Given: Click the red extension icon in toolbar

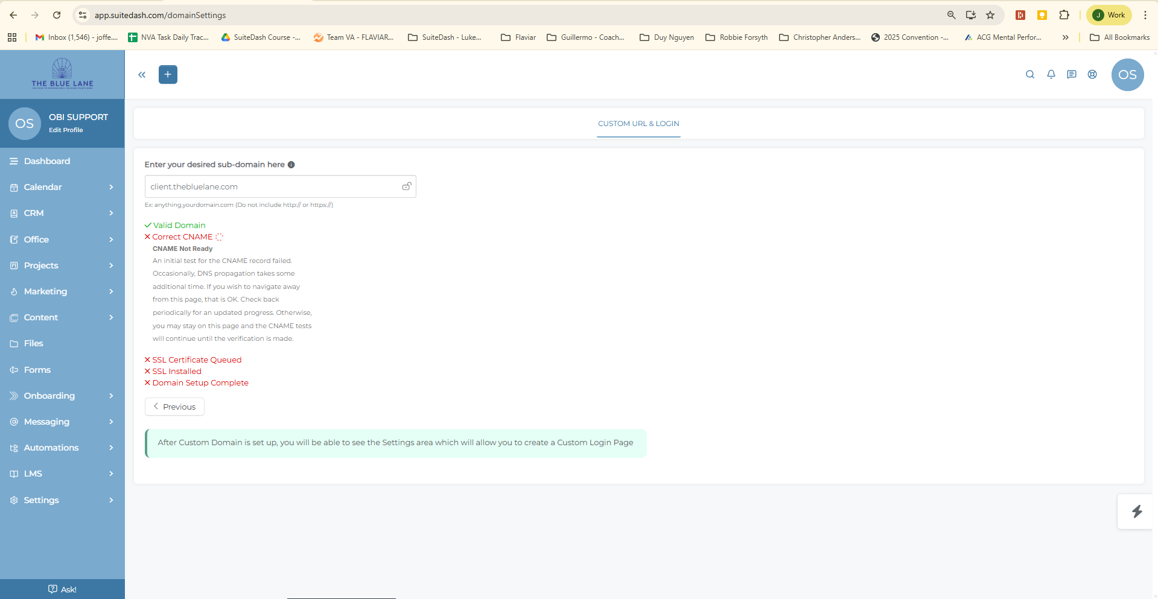Looking at the screenshot, I should click(x=1020, y=15).
